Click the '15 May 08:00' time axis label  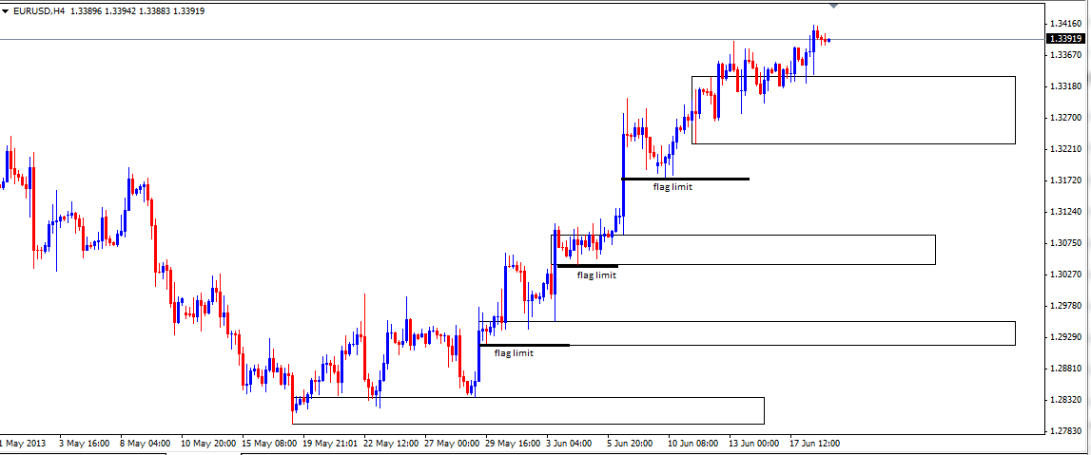coord(269,444)
